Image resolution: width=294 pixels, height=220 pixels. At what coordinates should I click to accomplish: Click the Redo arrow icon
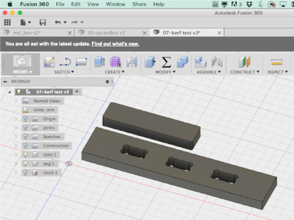tap(75, 22)
